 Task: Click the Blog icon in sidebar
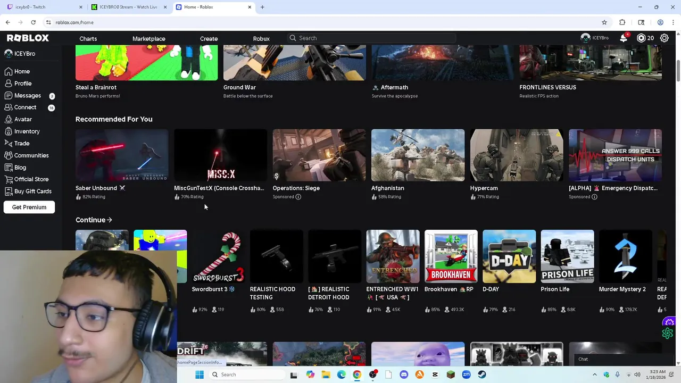coord(9,168)
